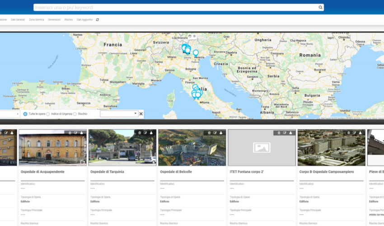Click Edificio under Ospedale di Belcolle
Image resolution: width=384 pixels, height=226 pixels.
coord(164,202)
